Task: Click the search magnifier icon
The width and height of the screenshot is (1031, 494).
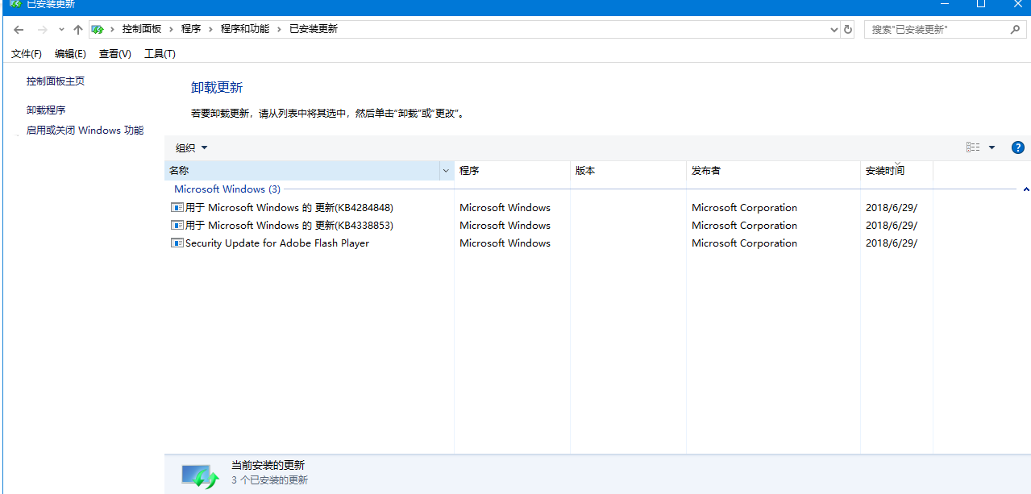Action: (x=1015, y=29)
